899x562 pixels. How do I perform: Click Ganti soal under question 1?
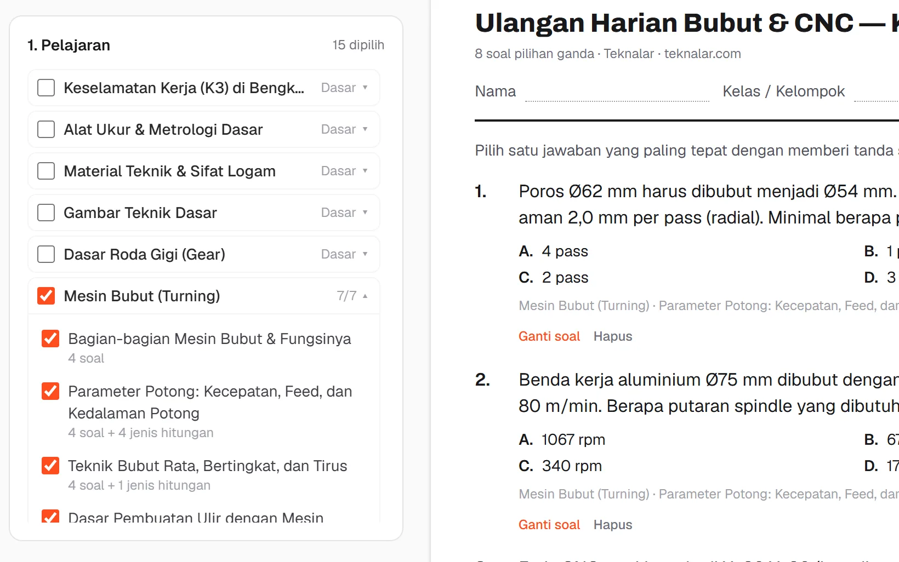pos(549,336)
